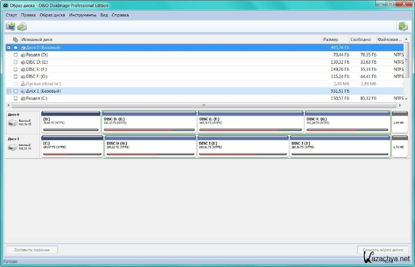This screenshot has height=267, width=415.
Task: Click the green disk icon at toolbar right
Action: click(403, 26)
